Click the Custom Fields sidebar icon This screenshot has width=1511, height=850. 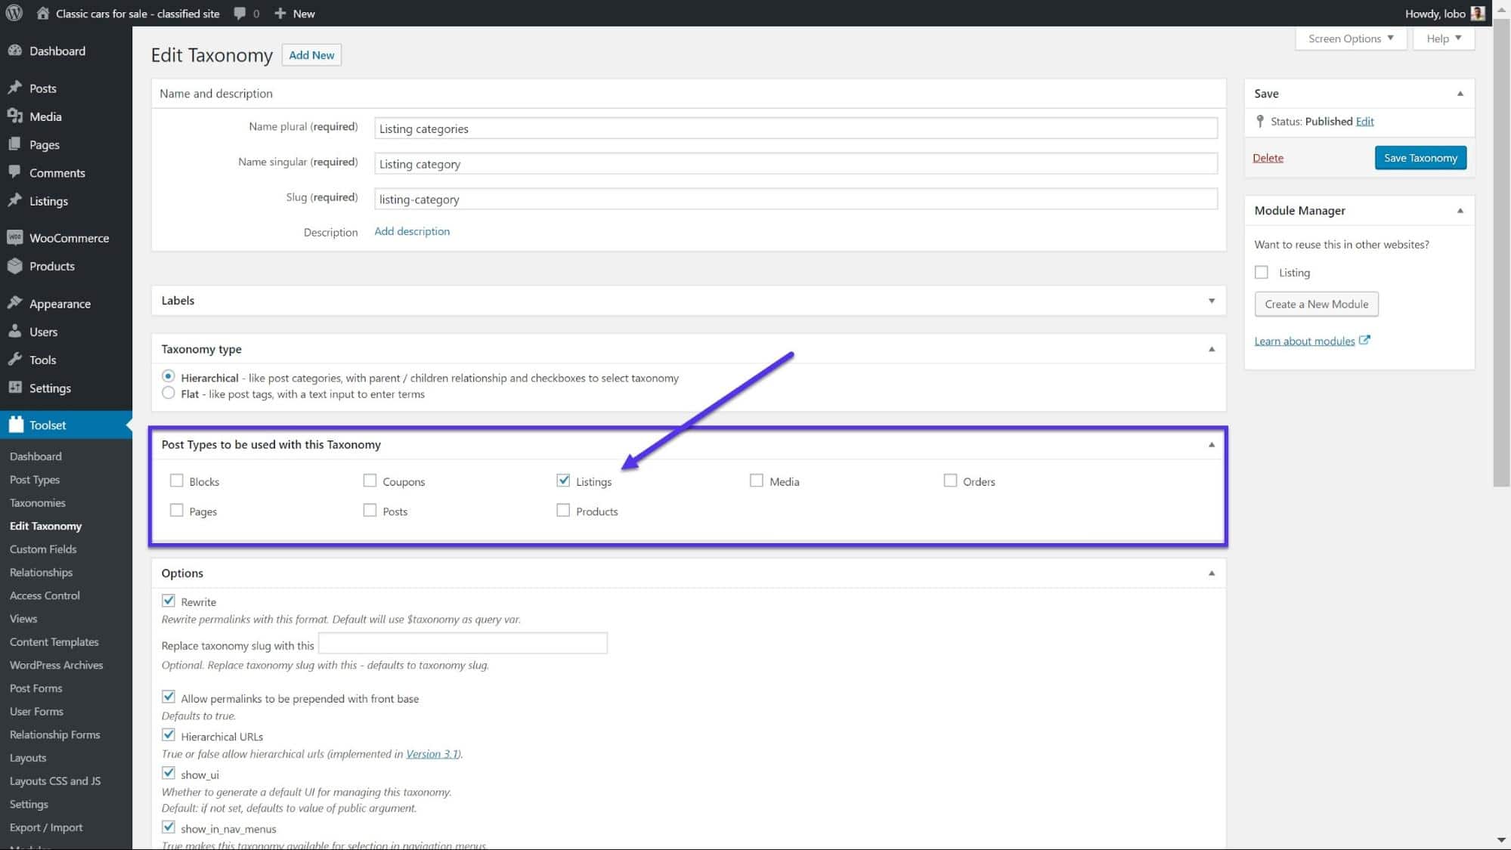[x=42, y=549]
